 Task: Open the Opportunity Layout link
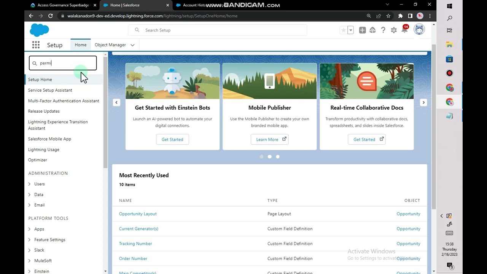click(138, 214)
